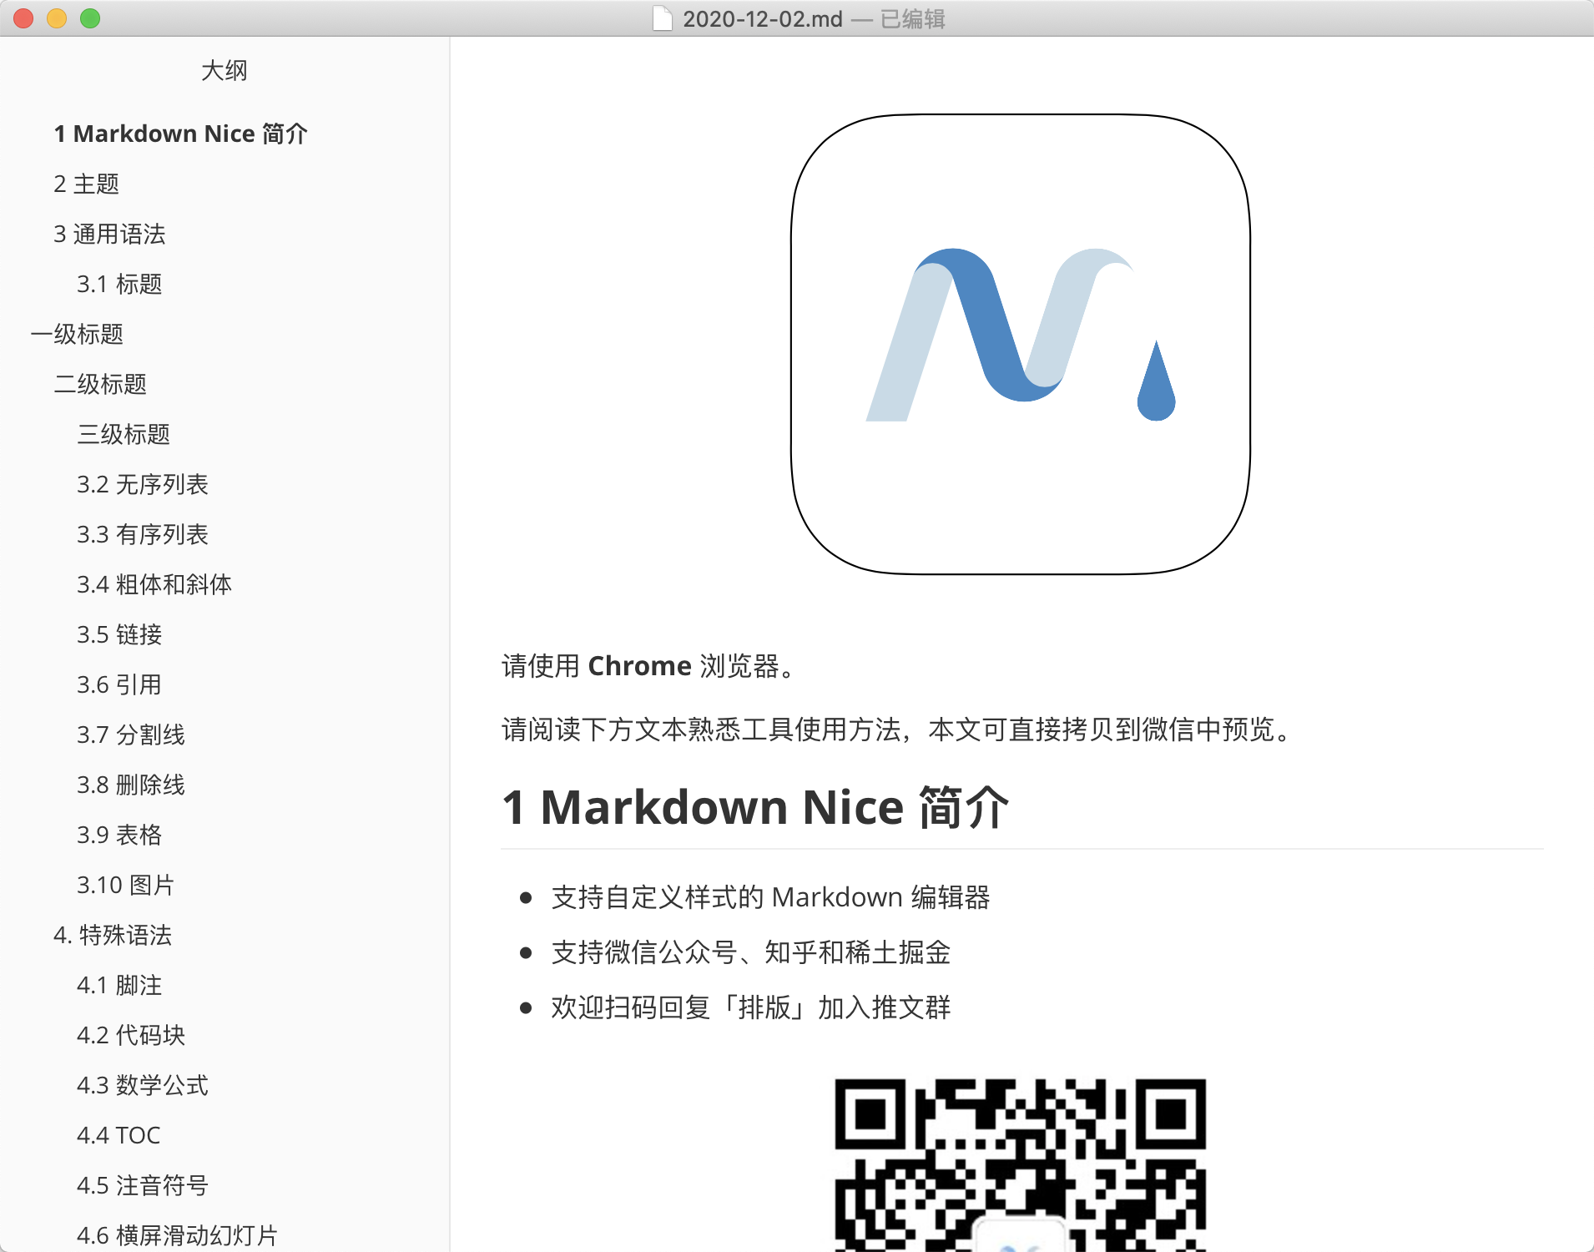Jump to 4.2 代码块 section
This screenshot has width=1594, height=1252.
131,1035
